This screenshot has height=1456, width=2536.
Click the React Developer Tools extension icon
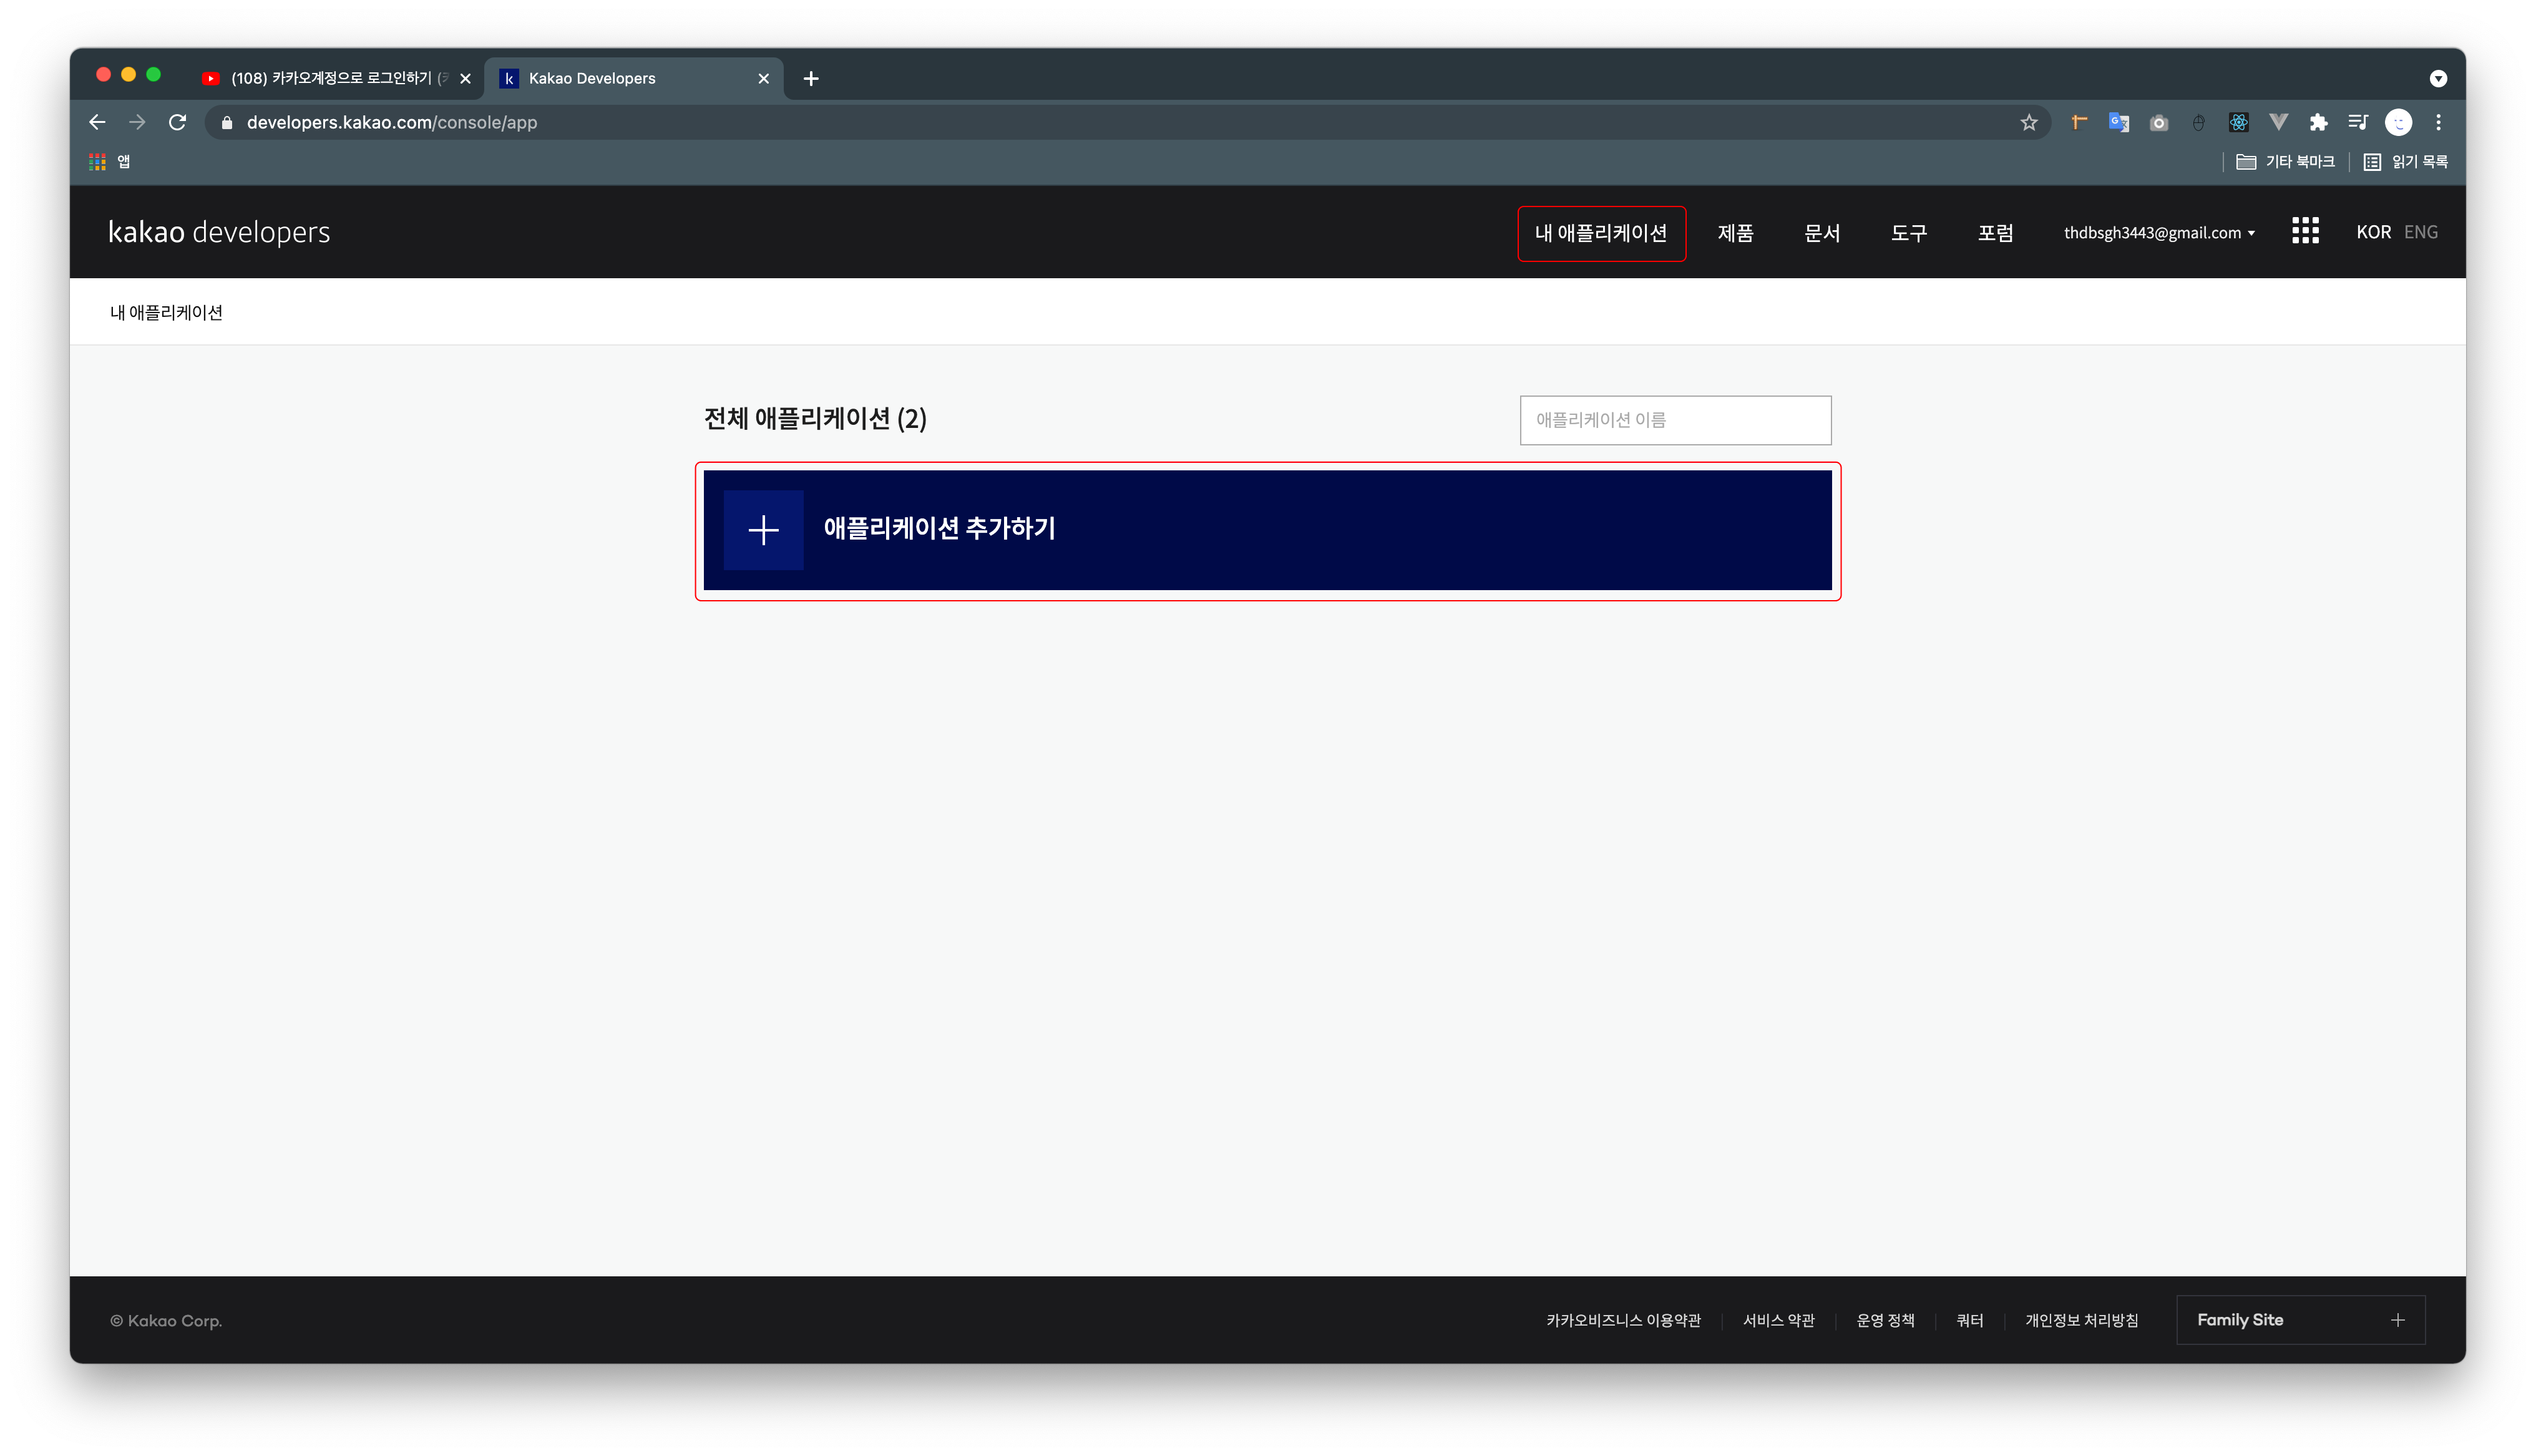click(2238, 122)
